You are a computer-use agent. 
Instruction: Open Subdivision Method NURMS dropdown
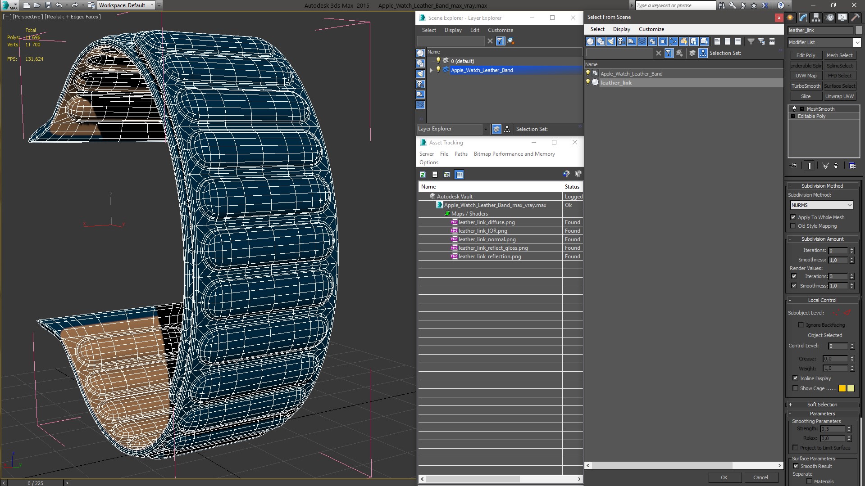tap(822, 205)
